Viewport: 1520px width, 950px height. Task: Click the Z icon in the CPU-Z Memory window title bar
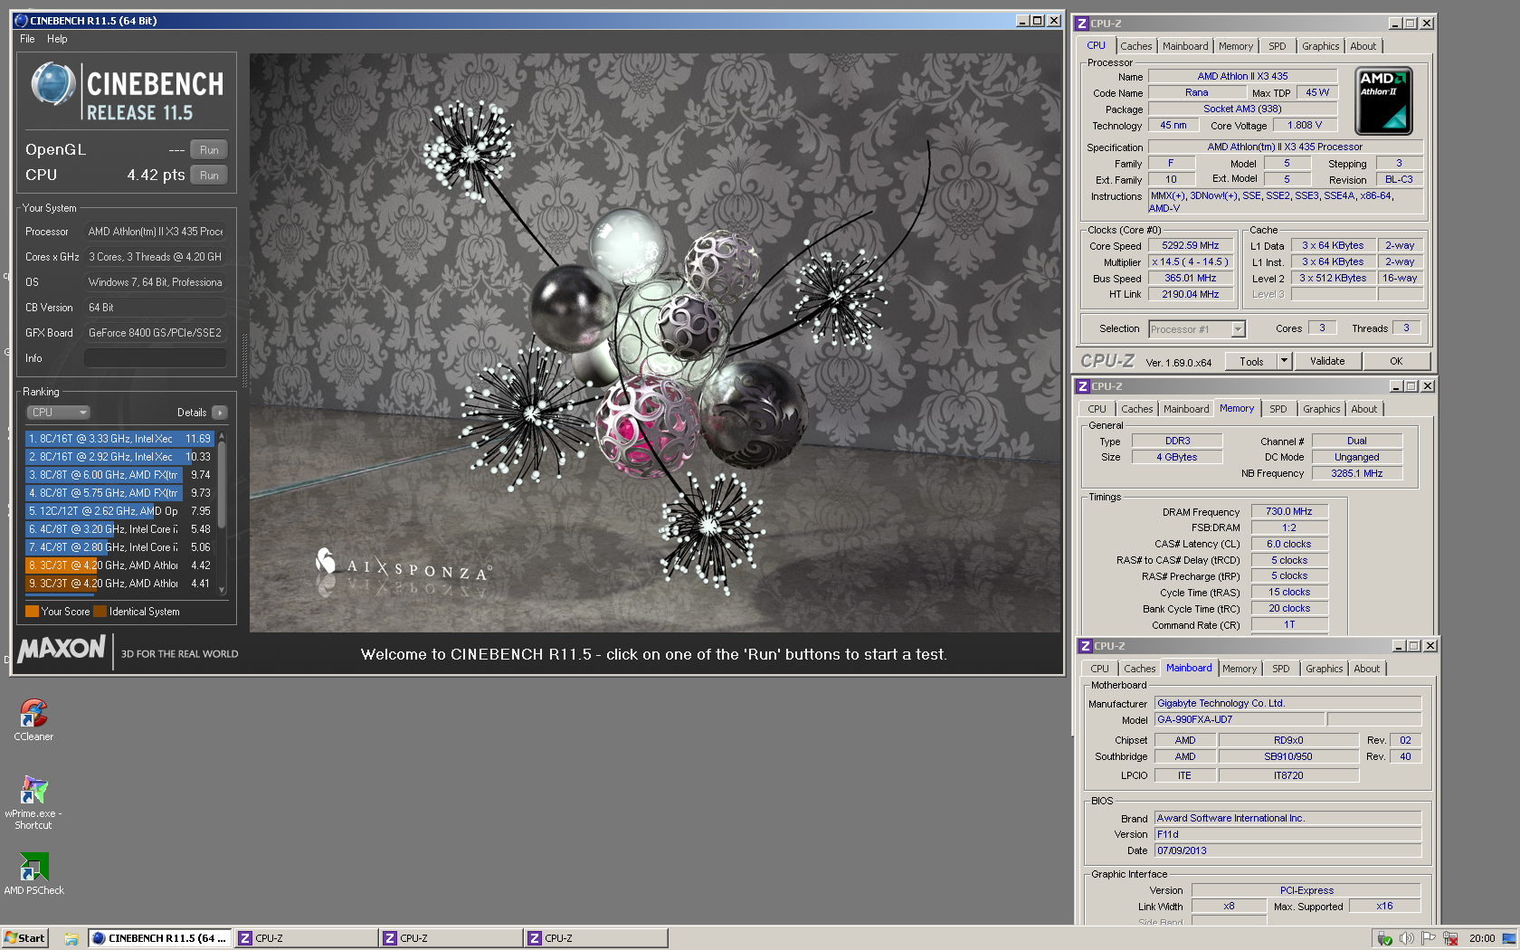coord(1082,386)
